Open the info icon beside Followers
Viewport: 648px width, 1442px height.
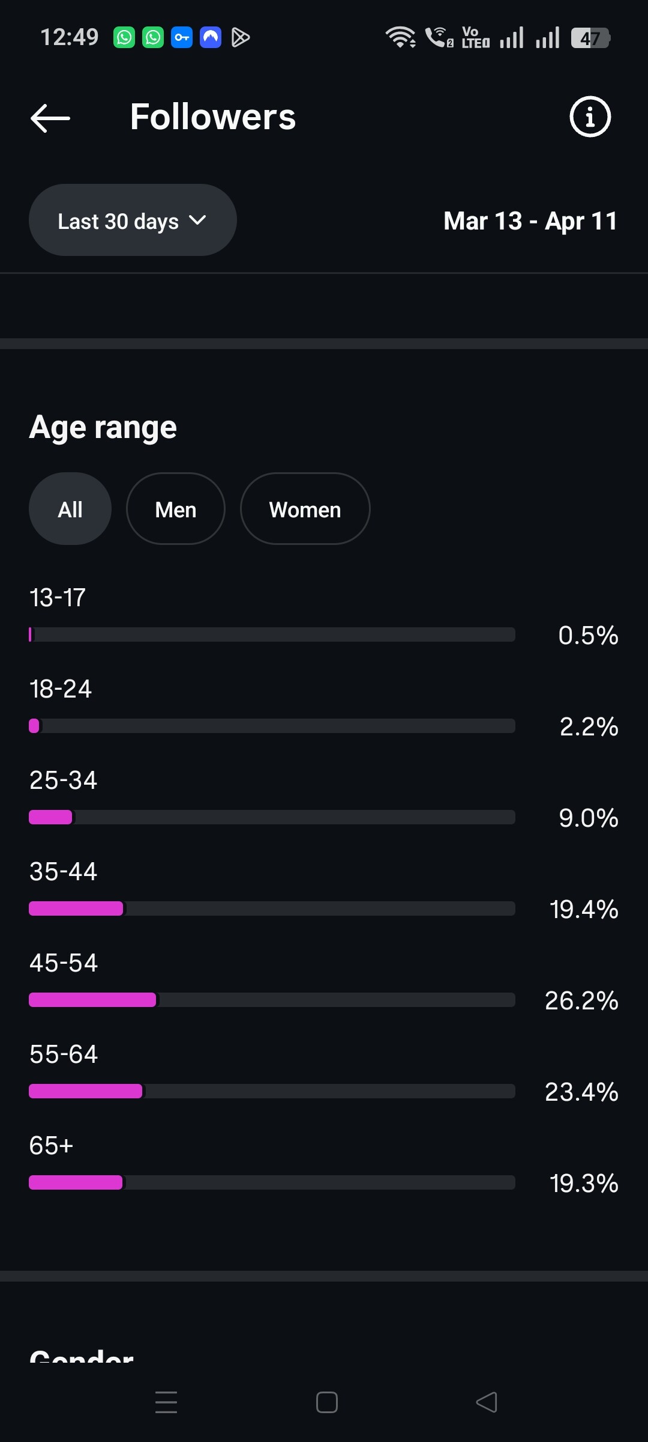(590, 117)
